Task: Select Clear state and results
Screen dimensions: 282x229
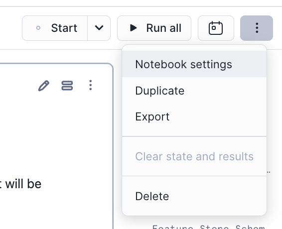Action: tap(194, 156)
